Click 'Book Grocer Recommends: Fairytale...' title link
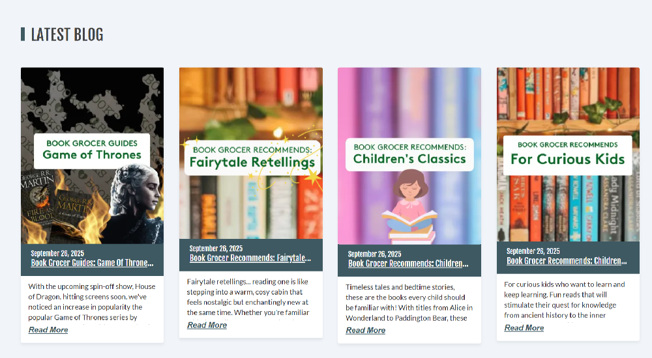 tap(250, 258)
